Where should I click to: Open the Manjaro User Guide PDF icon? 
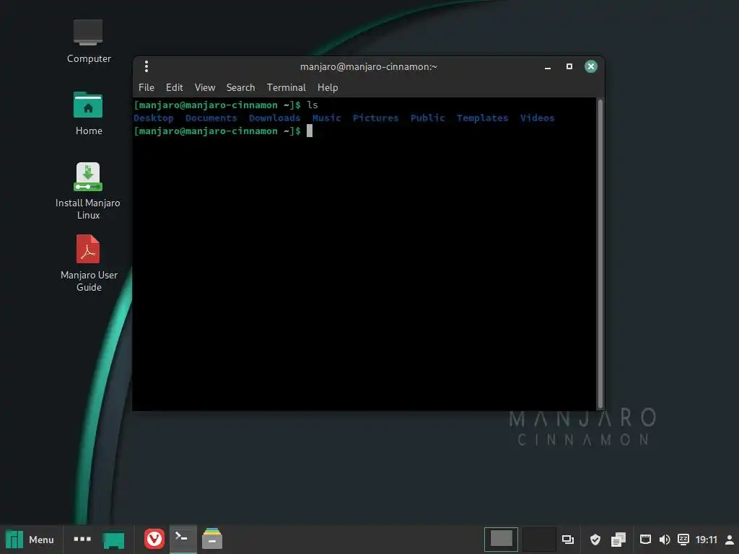coord(88,263)
